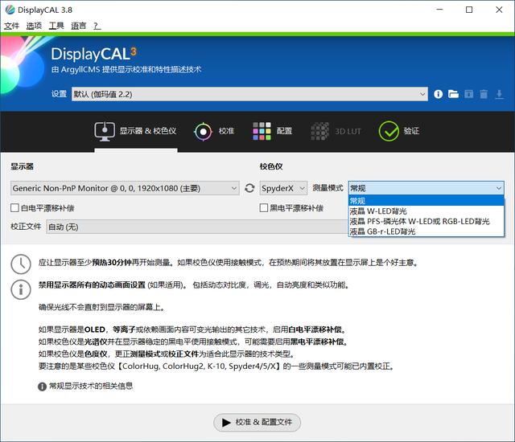Minimize the DisplayCAL window

click(439, 10)
